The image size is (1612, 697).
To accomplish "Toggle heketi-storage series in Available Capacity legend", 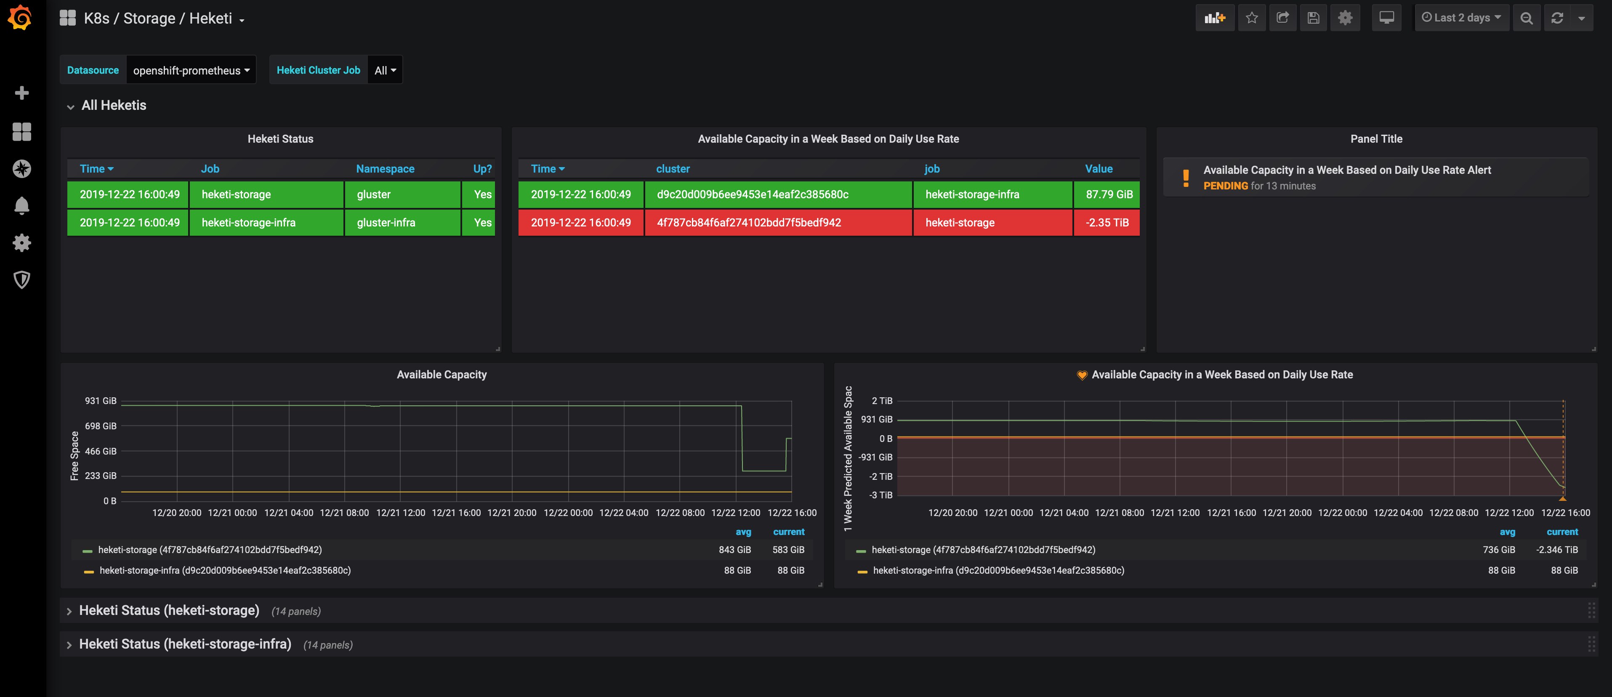I will click(x=210, y=550).
